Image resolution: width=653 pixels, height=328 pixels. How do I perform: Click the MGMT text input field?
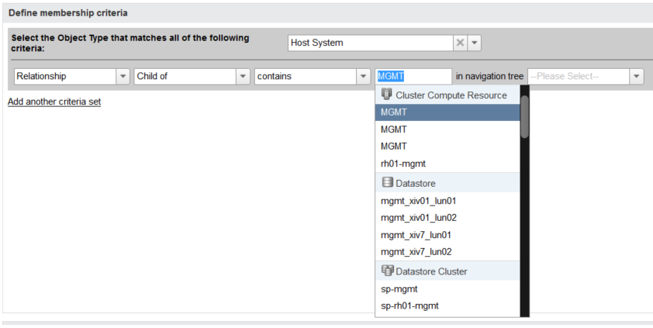tap(413, 76)
